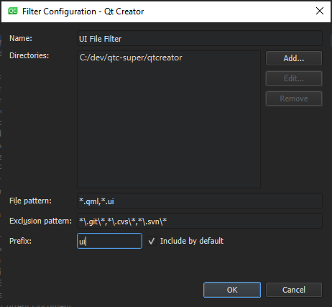Viewport: 332px width, 307px height.
Task: Focus the File pattern input field
Action: [200, 201]
